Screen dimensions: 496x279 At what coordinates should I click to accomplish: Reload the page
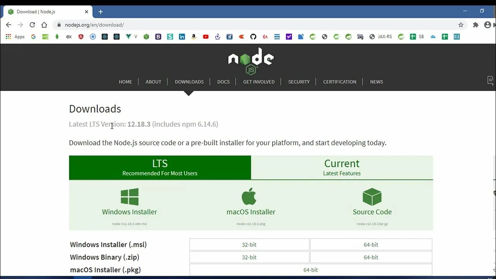tap(32, 25)
